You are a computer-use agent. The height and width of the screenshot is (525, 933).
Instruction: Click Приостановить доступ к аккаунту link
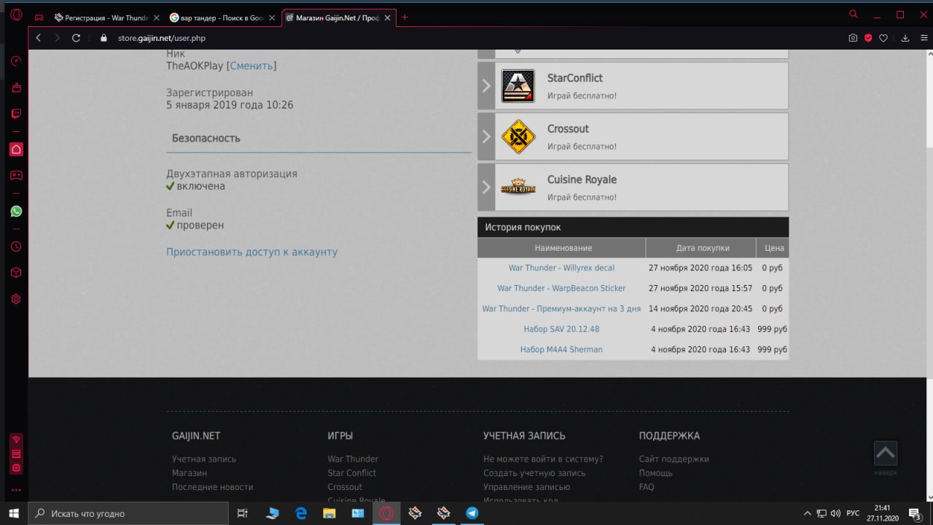pos(251,252)
